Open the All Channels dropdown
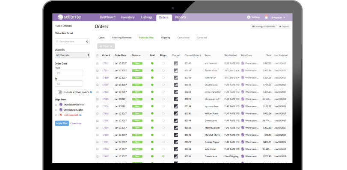Image resolution: width=347 pixels, height=170 pixels. [72, 55]
